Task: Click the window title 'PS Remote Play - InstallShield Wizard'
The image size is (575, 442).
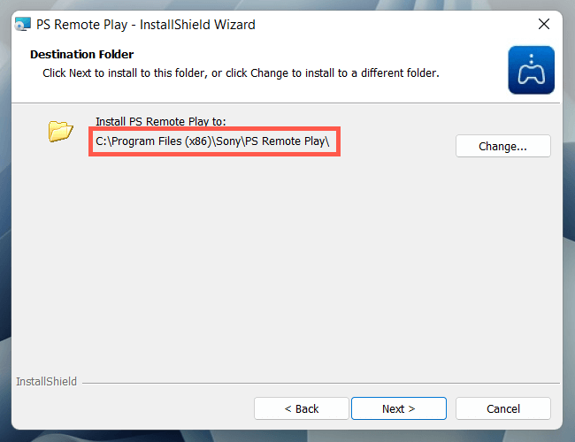Action: (146, 25)
